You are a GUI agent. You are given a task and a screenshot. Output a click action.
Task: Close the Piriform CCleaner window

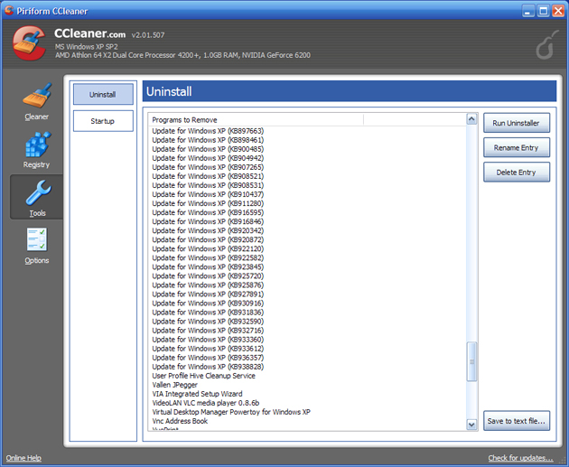(558, 11)
